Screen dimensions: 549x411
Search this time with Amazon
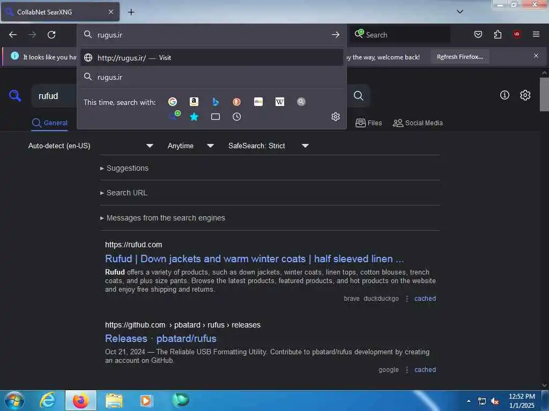(194, 102)
